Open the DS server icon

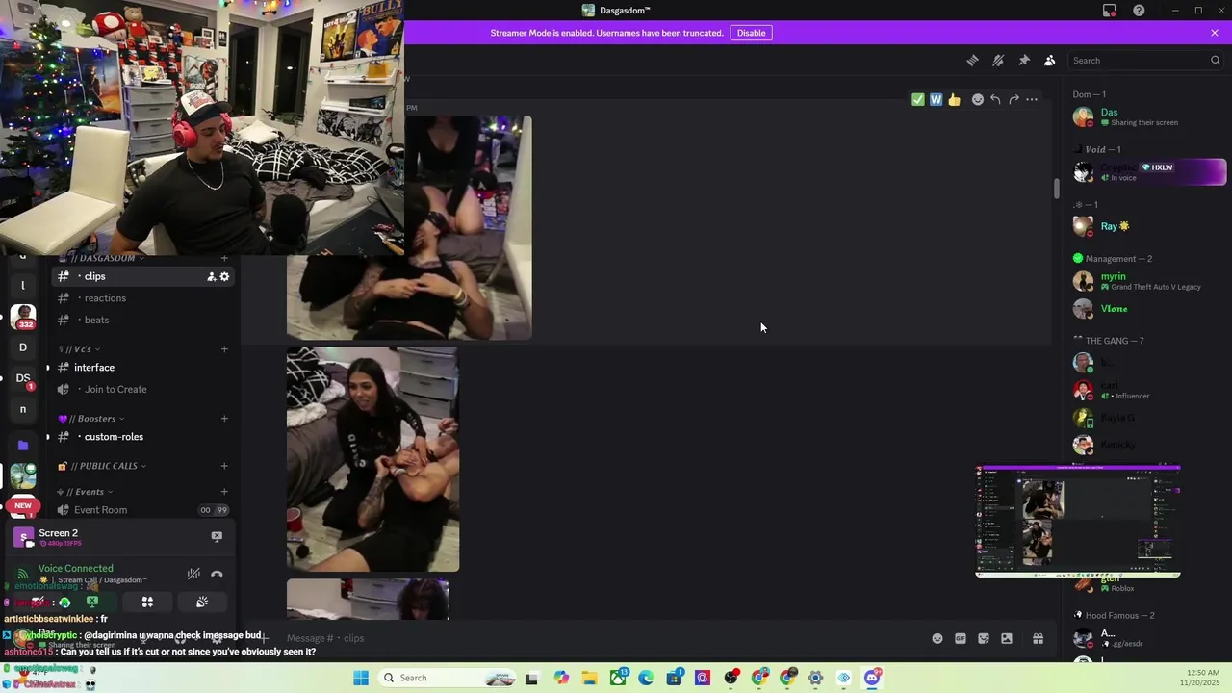tap(23, 378)
